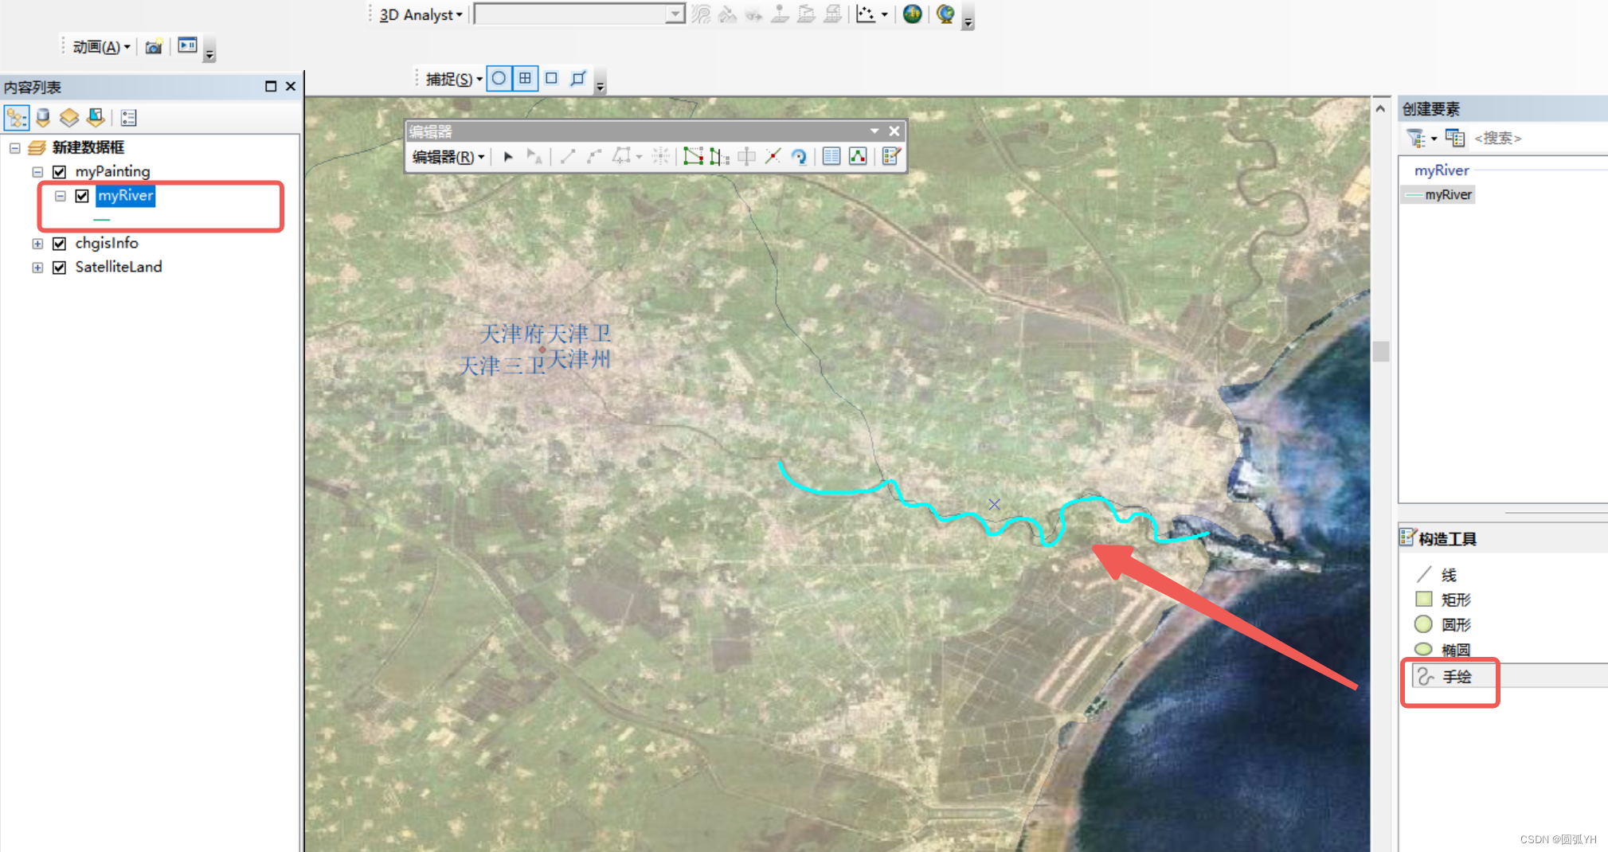Select the Rotate tool on Editor toolbar
The width and height of the screenshot is (1608, 852).
[800, 156]
